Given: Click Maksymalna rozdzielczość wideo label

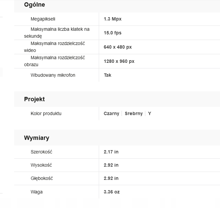Looking at the screenshot, I should [x=55, y=47].
